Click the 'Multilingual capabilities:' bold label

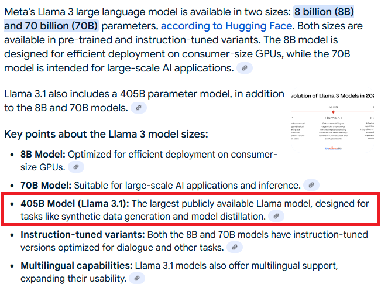pos(77,266)
